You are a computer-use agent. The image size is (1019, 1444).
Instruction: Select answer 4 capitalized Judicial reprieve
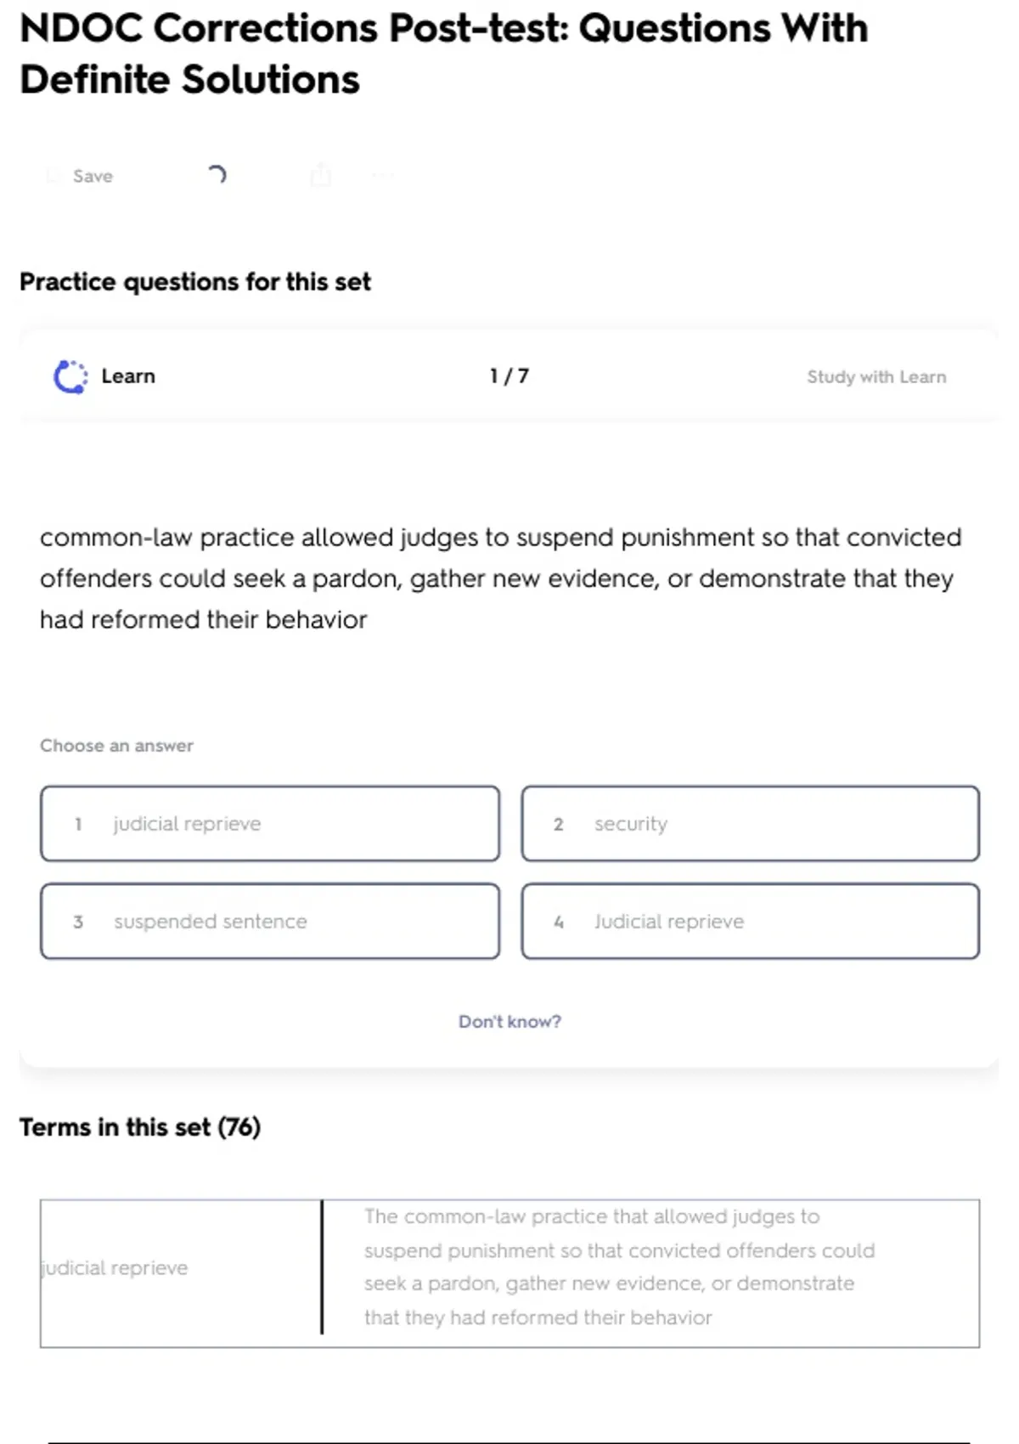tap(750, 922)
